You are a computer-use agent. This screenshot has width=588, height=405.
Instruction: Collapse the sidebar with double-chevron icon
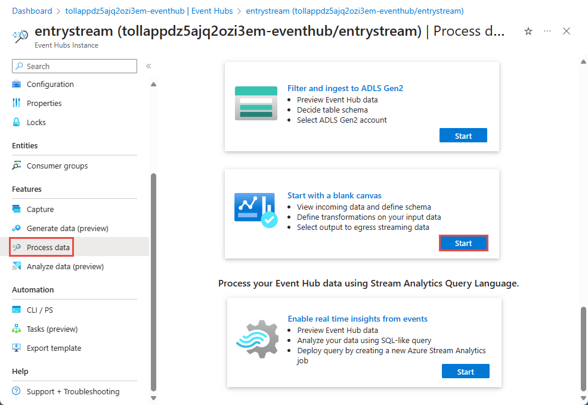148,66
